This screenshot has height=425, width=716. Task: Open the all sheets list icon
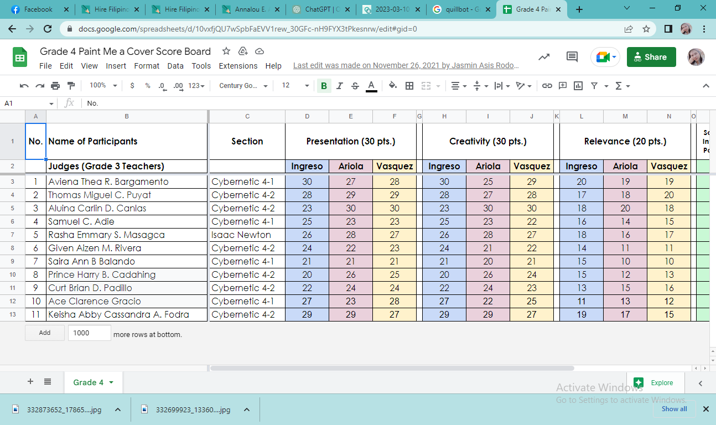(x=48, y=382)
